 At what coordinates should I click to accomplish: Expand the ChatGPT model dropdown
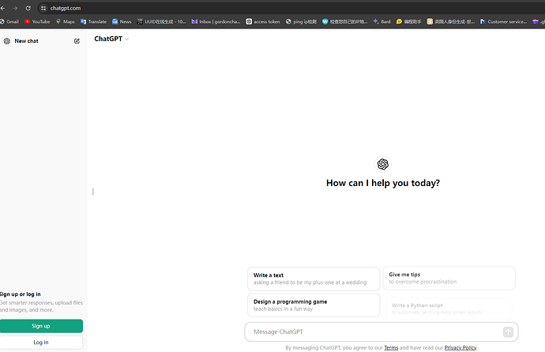pos(111,39)
